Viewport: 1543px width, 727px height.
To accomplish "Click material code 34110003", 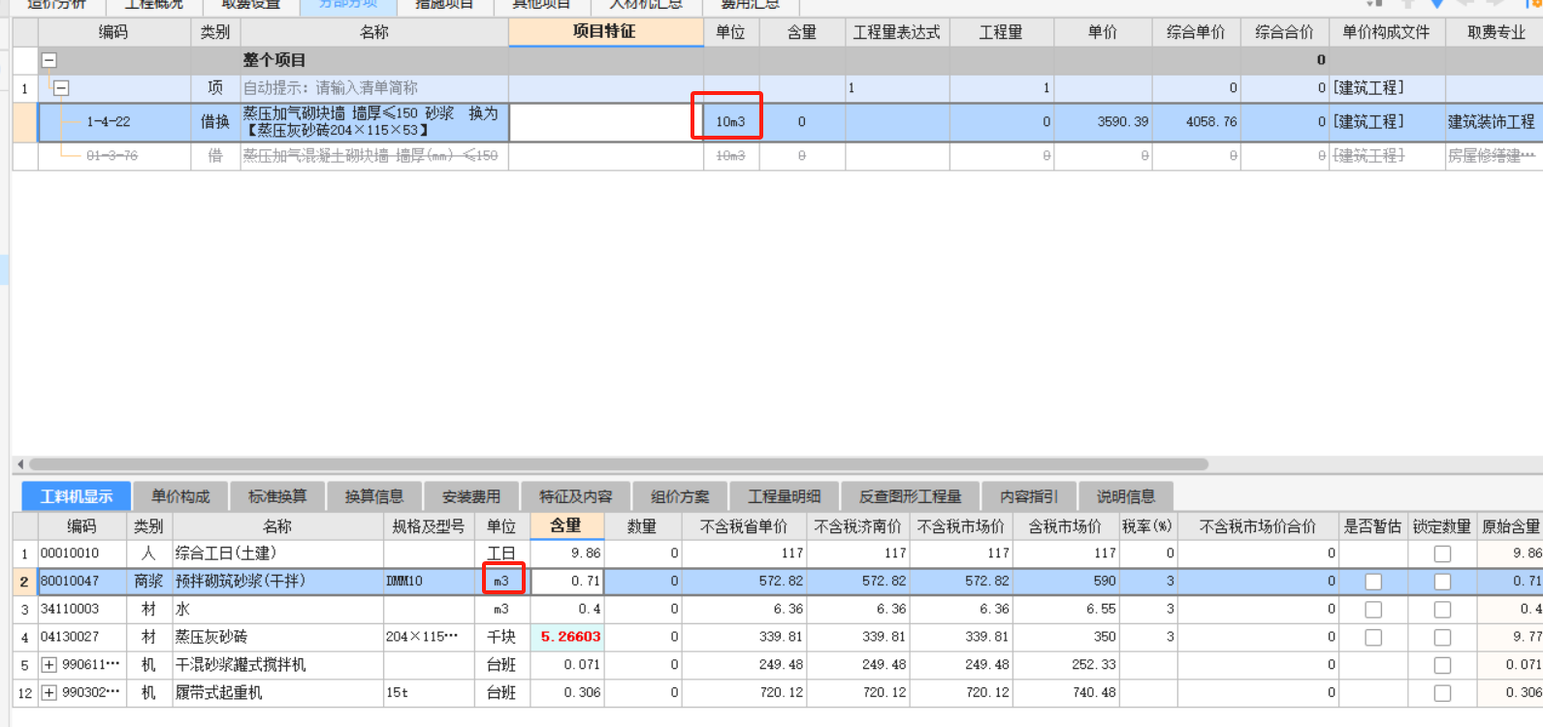I will point(81,610).
